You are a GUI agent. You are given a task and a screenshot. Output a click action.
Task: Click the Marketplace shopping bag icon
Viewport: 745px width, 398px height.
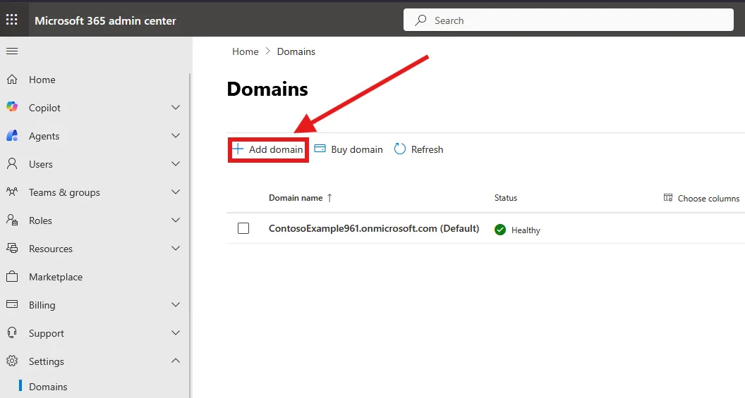(12, 277)
